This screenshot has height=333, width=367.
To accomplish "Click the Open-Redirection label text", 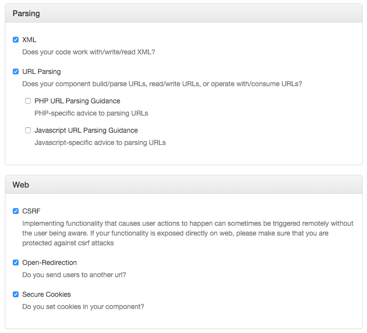I will pos(49,262).
